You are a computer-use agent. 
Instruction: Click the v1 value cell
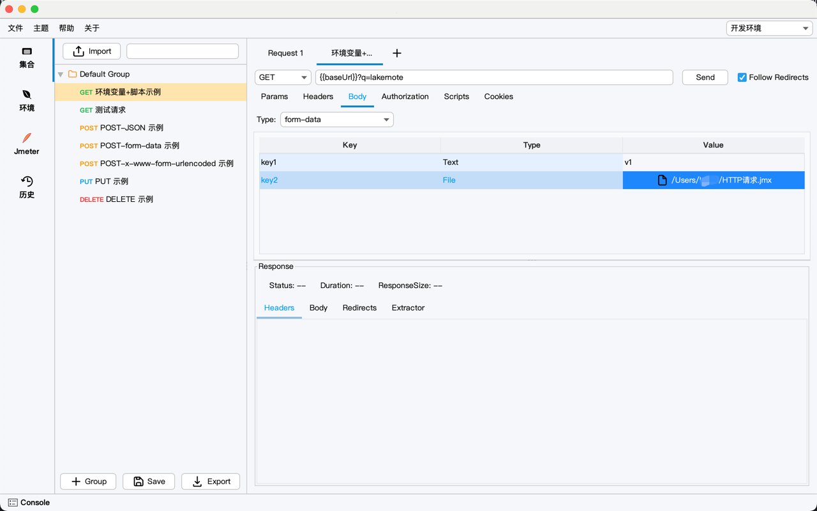point(714,162)
